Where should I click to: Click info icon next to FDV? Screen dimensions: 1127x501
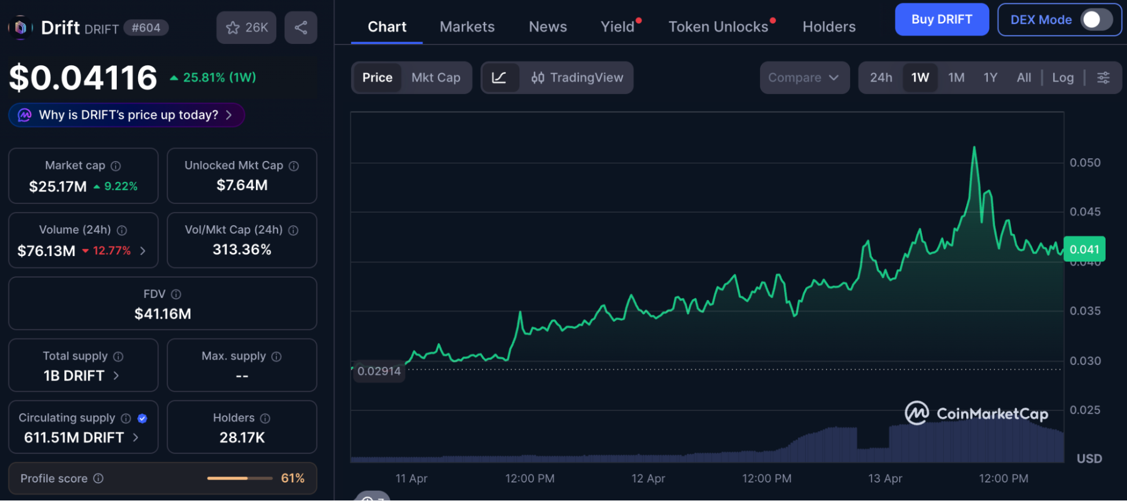(x=176, y=294)
